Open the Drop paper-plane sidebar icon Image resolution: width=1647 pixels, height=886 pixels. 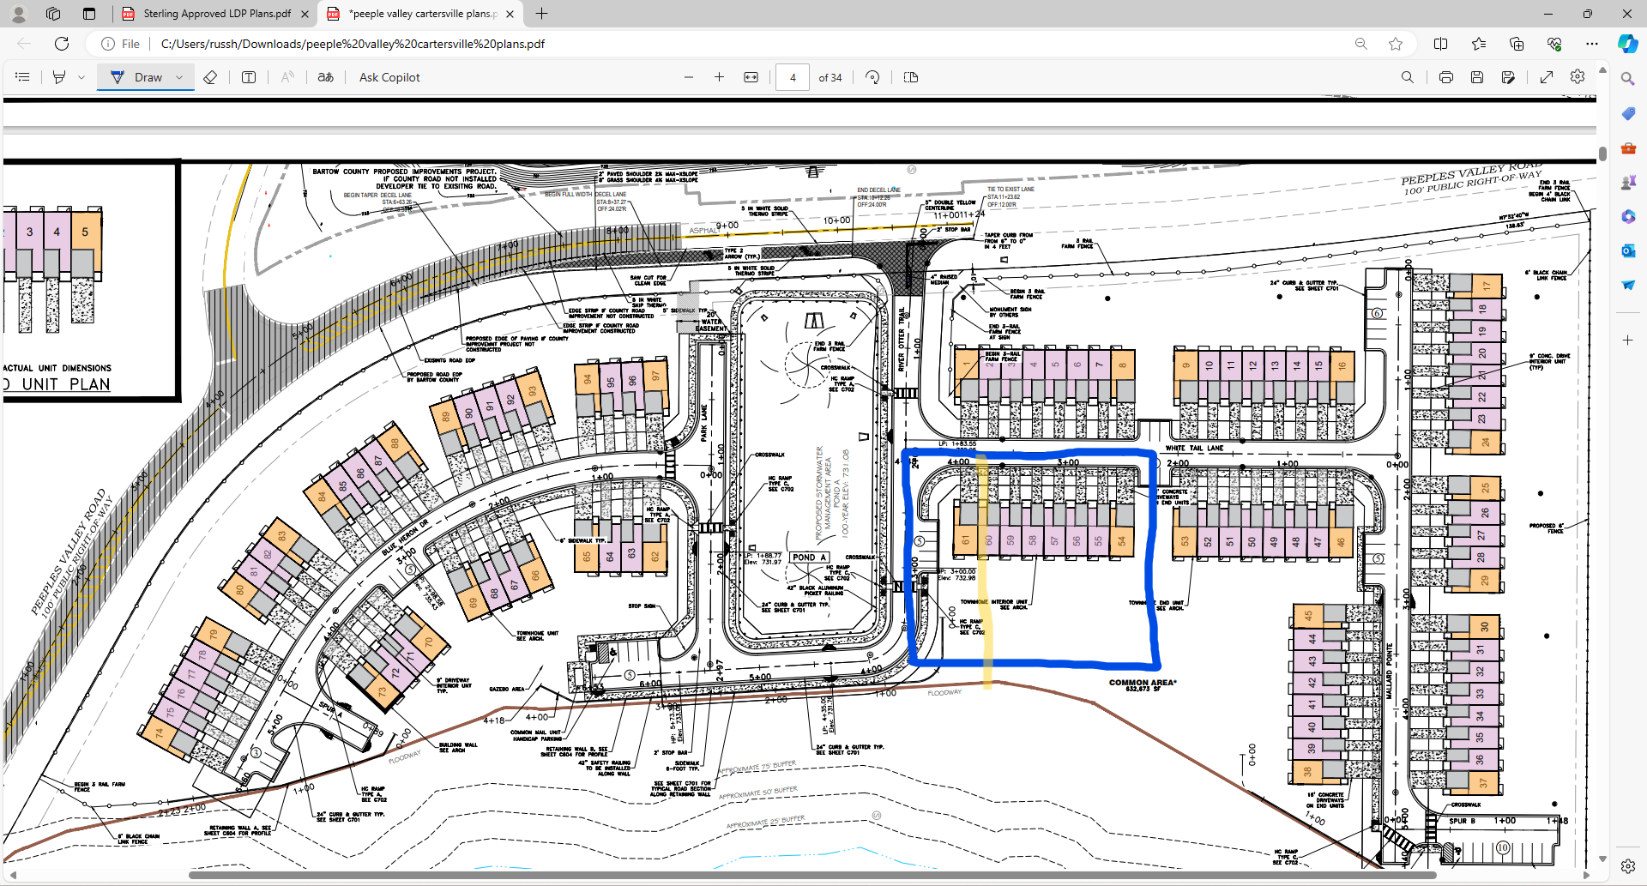[1627, 285]
